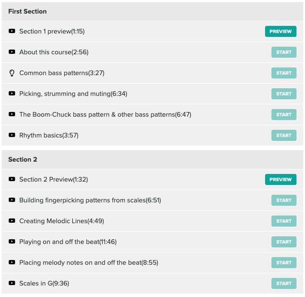This screenshot has height=297, width=305.
Task: Start the Common bass patterns lesson
Action: 284,73
